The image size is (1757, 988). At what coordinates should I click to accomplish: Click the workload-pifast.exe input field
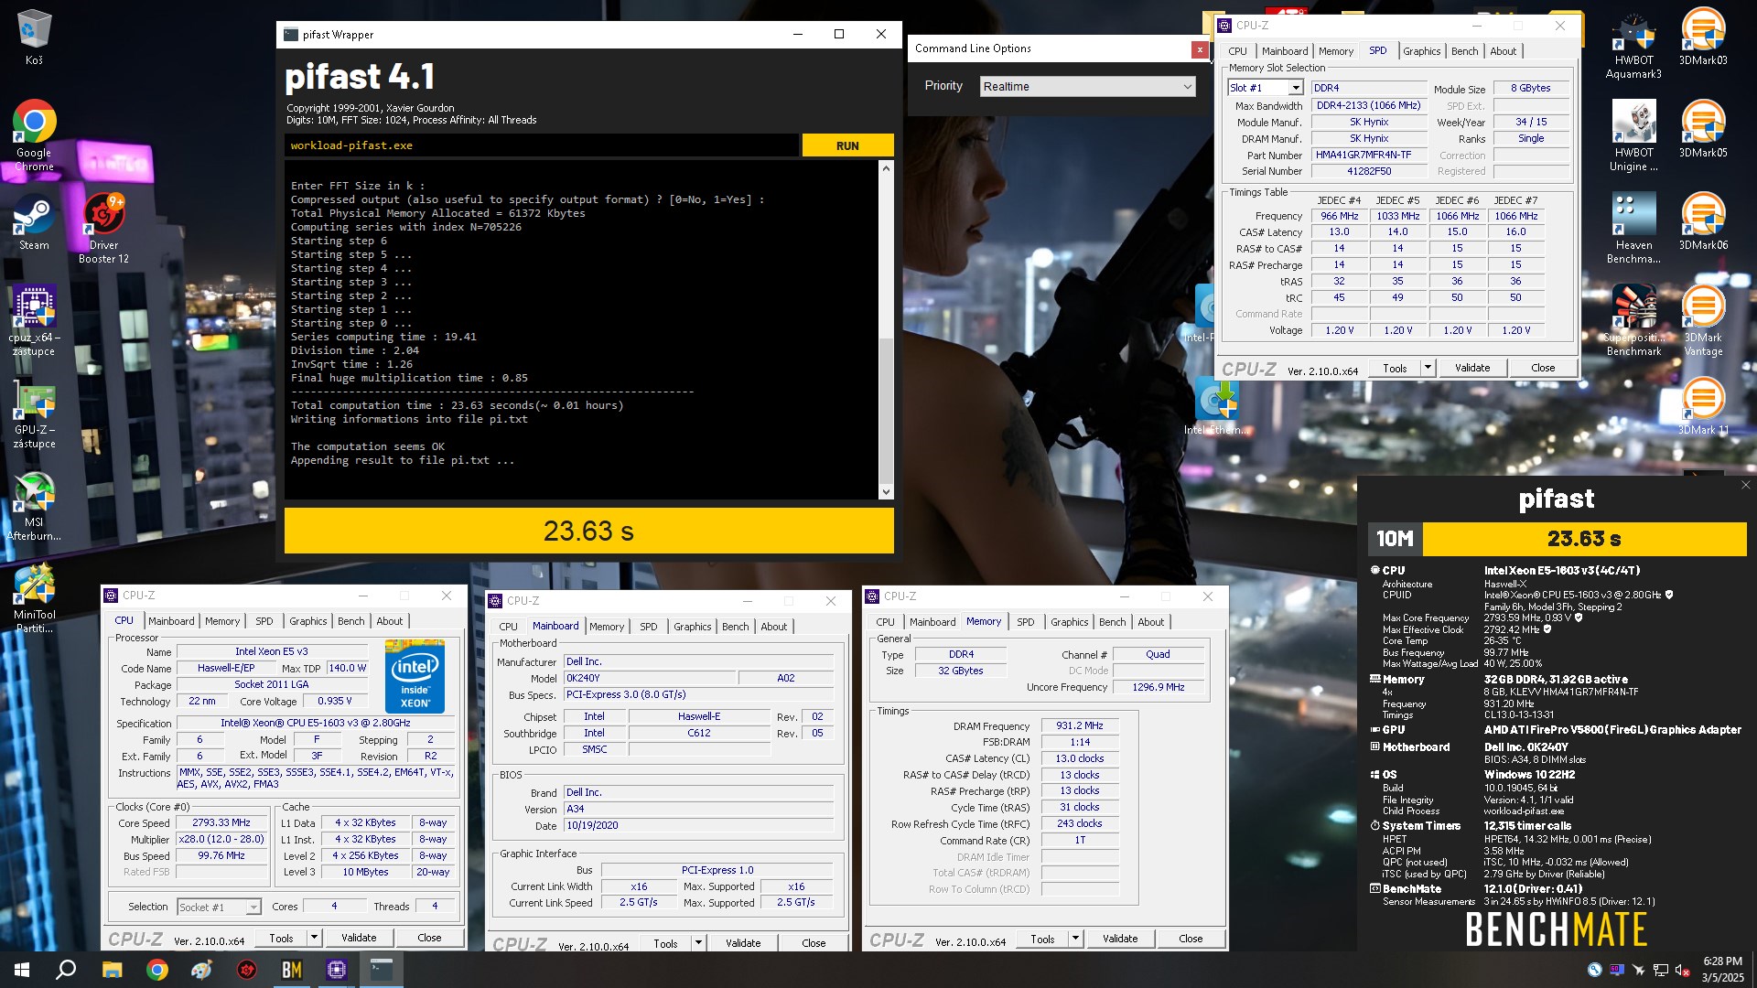pos(542,145)
